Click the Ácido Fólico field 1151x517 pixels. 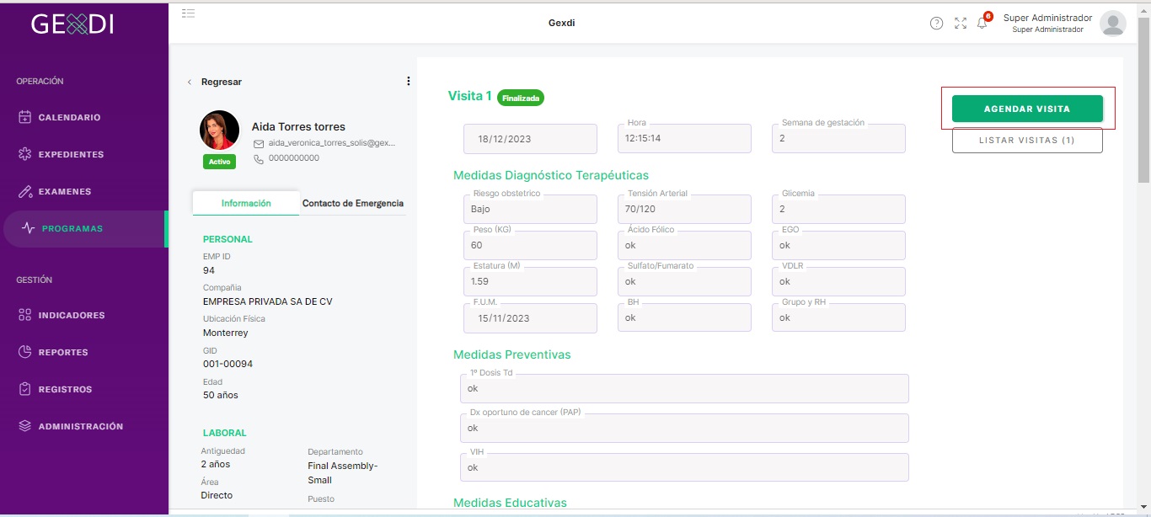pos(684,245)
